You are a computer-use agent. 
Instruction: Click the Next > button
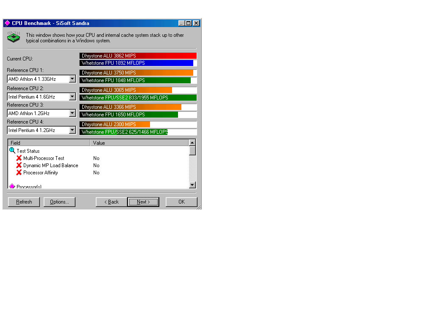[x=143, y=202]
